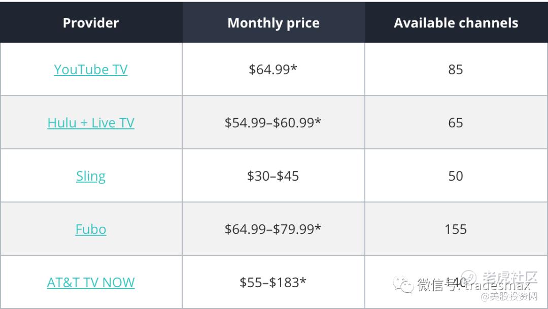
Task: Click the Provider column header
Action: click(x=91, y=23)
